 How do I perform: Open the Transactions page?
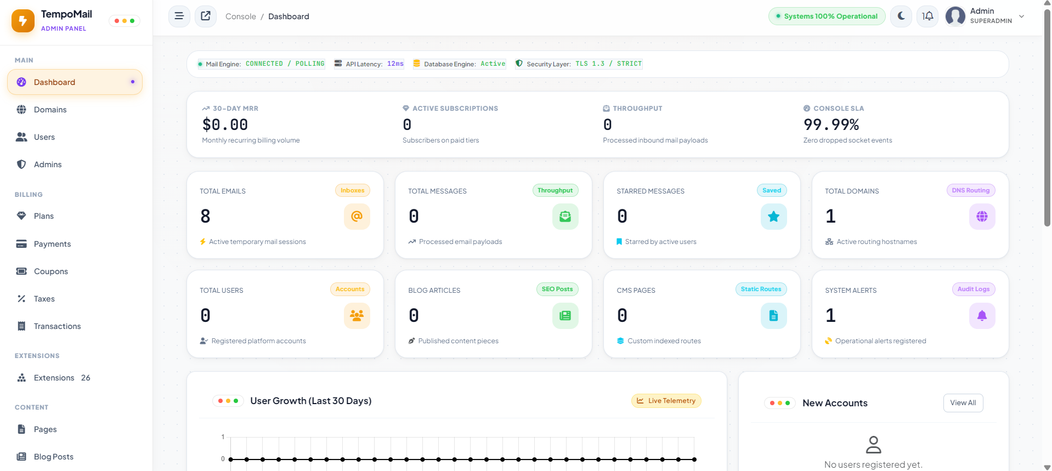(75, 326)
